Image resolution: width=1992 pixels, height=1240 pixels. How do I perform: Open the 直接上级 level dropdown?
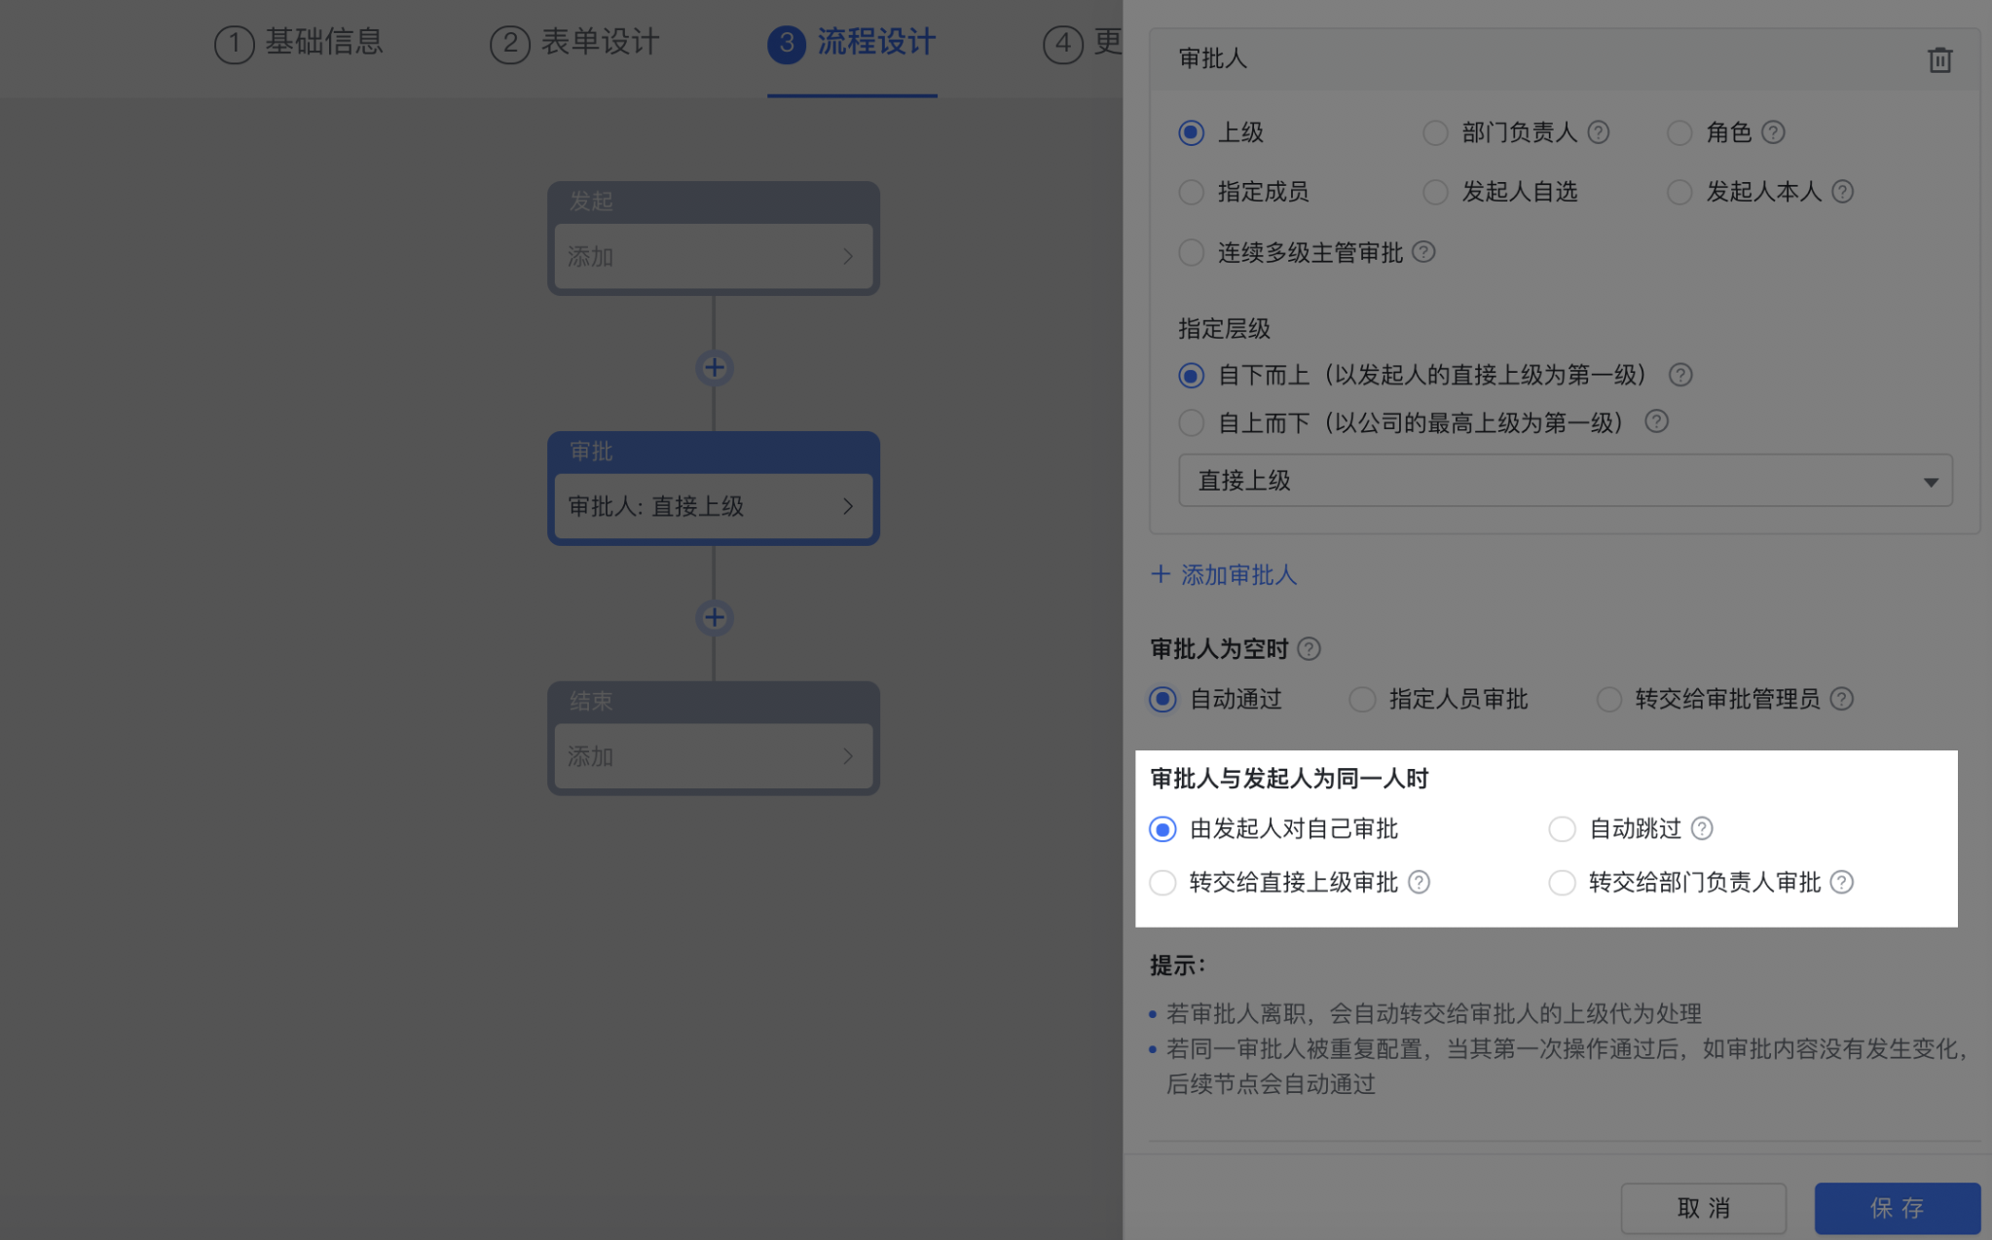pyautogui.click(x=1565, y=481)
